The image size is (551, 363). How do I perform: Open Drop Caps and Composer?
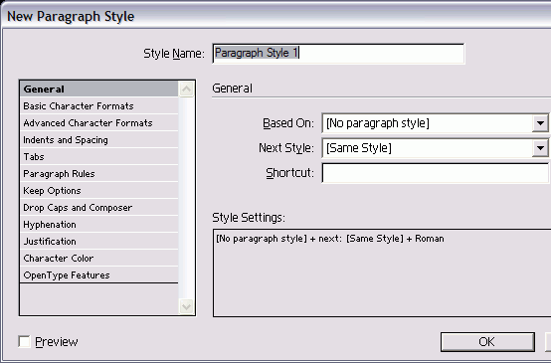99,207
